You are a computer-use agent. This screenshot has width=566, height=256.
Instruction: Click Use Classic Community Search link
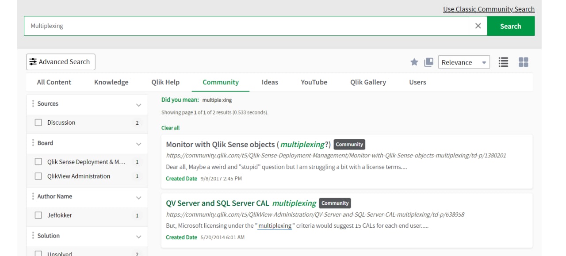coord(489,9)
